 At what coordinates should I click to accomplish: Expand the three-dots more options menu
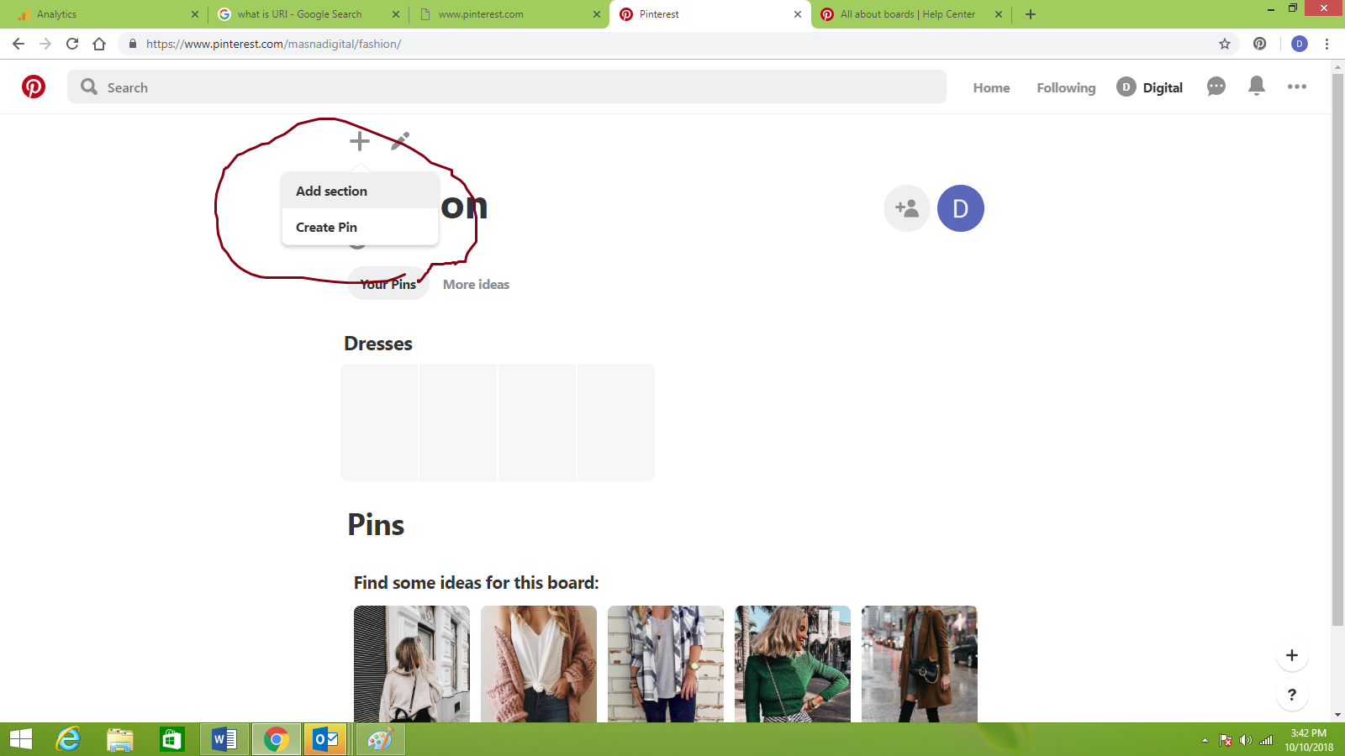click(1296, 87)
